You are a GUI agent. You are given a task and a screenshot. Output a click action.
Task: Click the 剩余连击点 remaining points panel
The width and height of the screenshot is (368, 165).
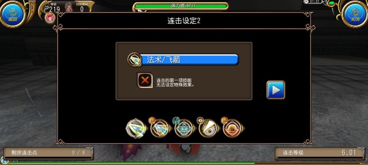pos(48,153)
